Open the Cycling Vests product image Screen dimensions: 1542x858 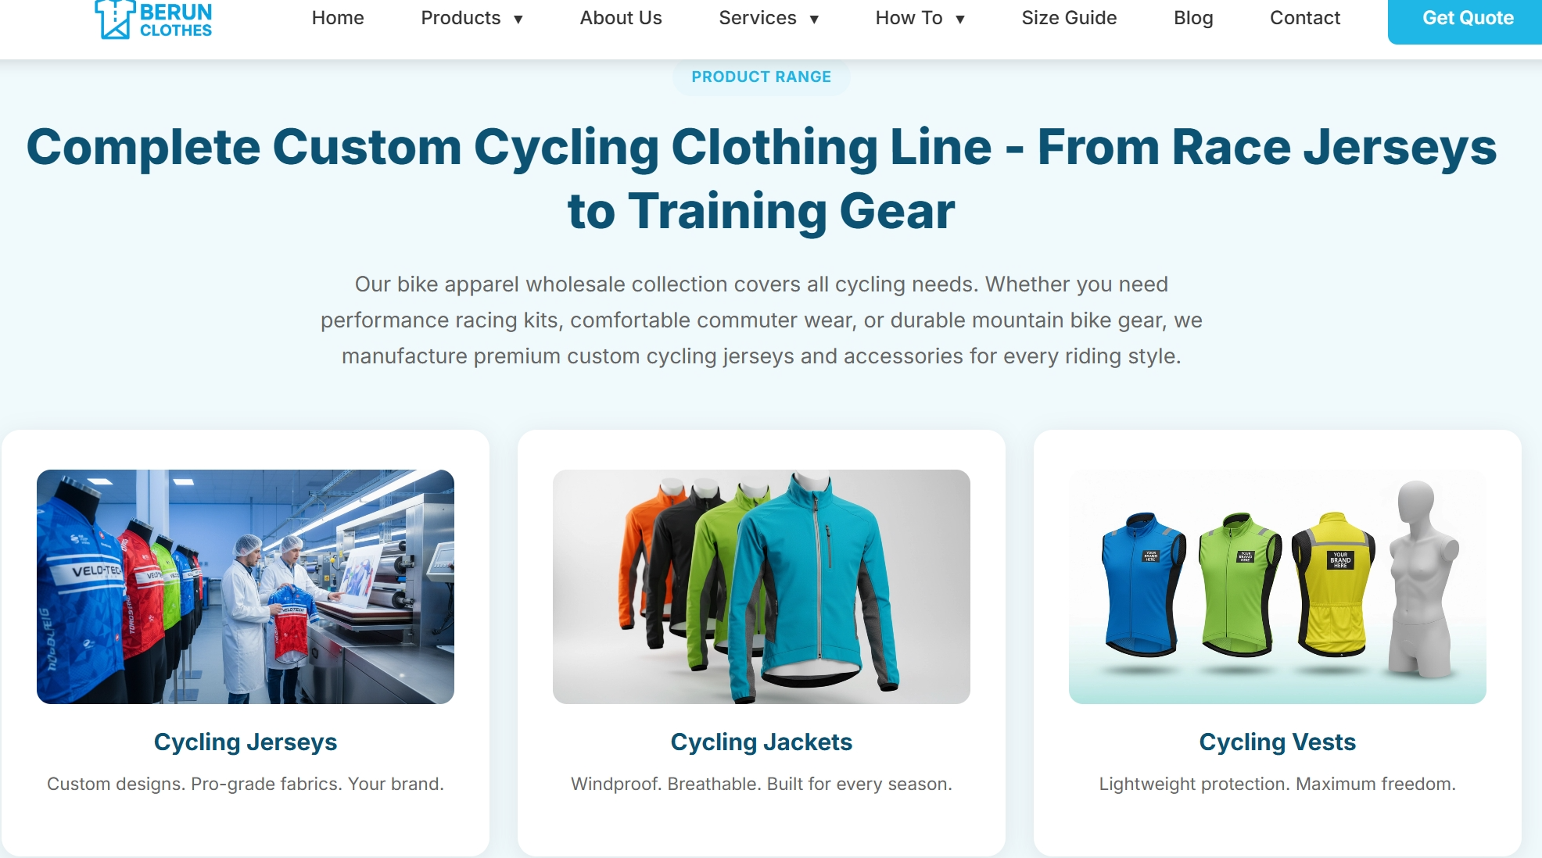tap(1278, 587)
